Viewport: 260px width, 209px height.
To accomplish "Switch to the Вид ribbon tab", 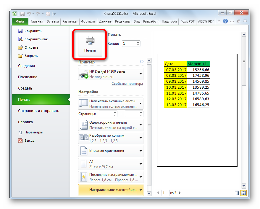I will coord(137,21).
